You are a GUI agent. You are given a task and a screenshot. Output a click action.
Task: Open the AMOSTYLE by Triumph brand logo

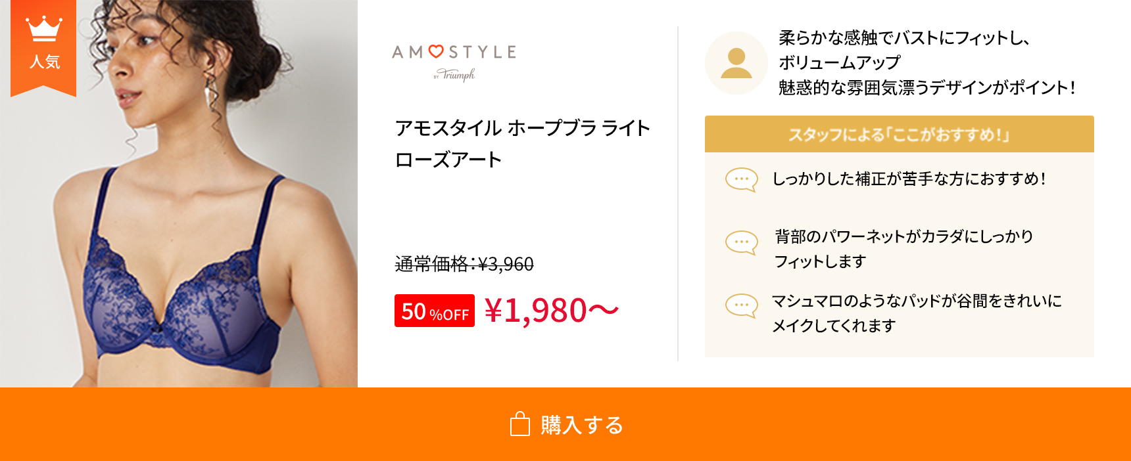[452, 59]
